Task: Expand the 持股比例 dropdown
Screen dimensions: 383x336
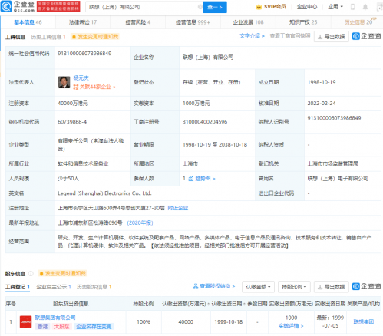Action: point(294,287)
